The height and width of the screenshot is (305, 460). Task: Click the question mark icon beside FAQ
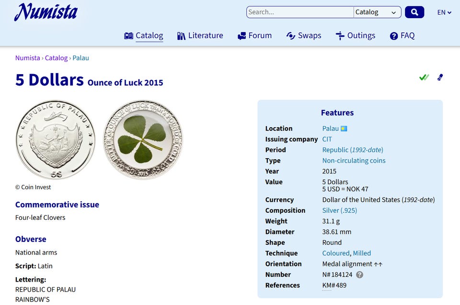pos(394,36)
